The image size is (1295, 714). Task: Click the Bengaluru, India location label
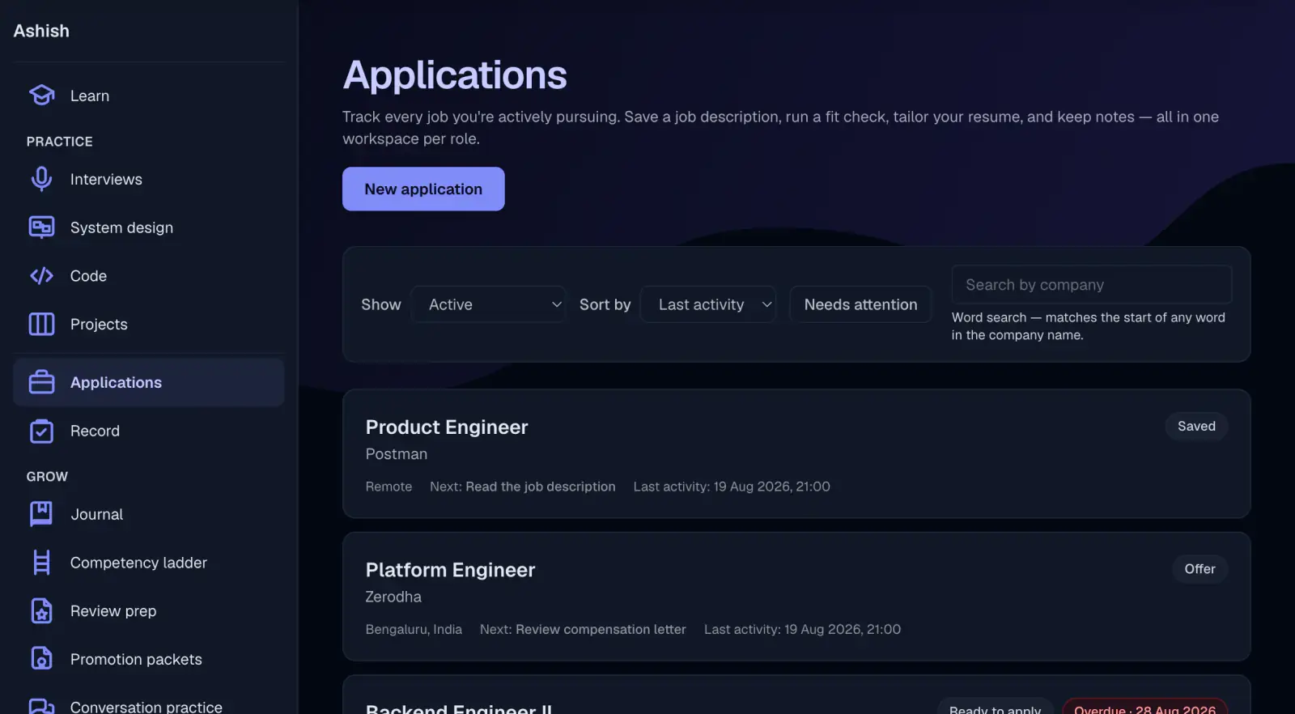click(x=414, y=629)
